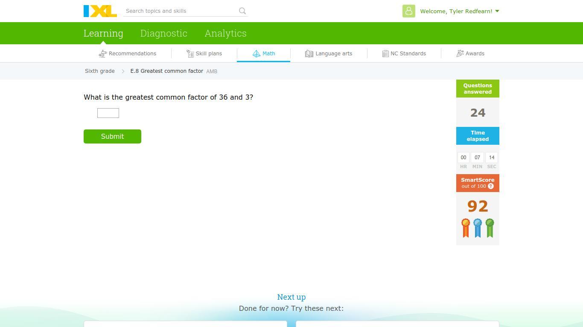
Task: Click the SmartScore value 92
Action: pyautogui.click(x=478, y=206)
